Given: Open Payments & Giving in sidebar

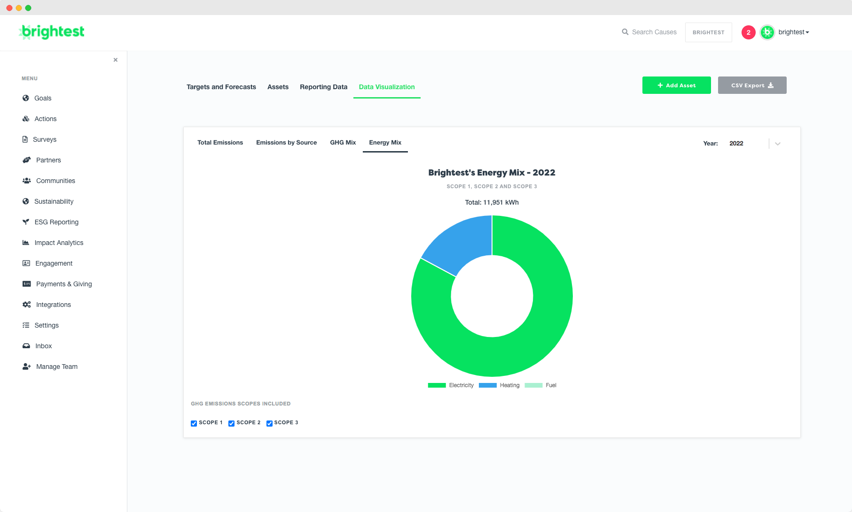Looking at the screenshot, I should pyautogui.click(x=64, y=284).
